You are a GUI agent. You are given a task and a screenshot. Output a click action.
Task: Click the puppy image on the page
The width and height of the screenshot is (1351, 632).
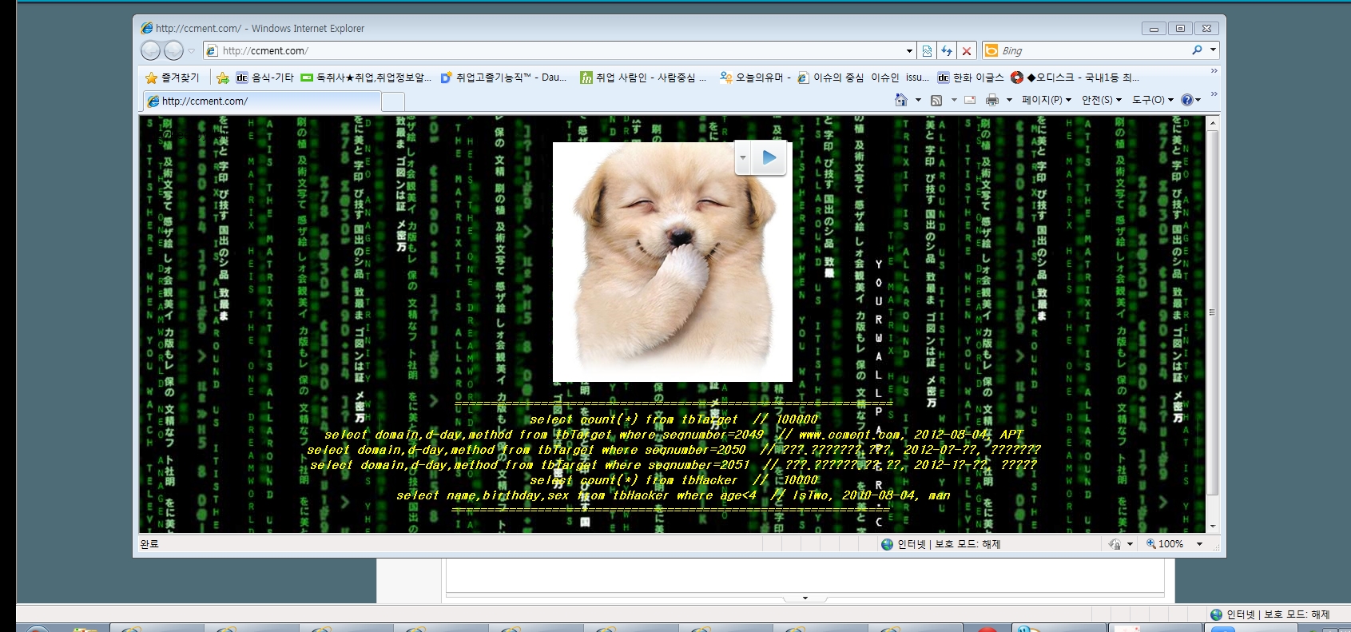pos(673,262)
